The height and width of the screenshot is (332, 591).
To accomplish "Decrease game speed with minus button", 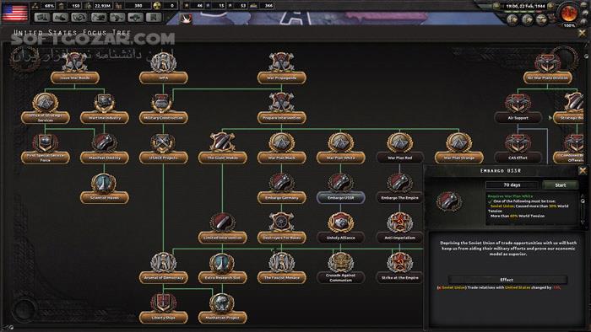I will coord(496,6).
